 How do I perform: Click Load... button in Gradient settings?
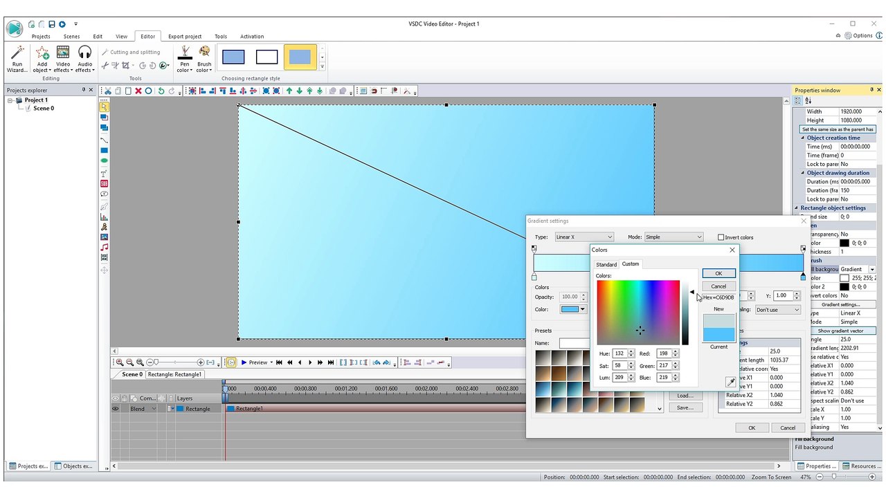tap(685, 396)
